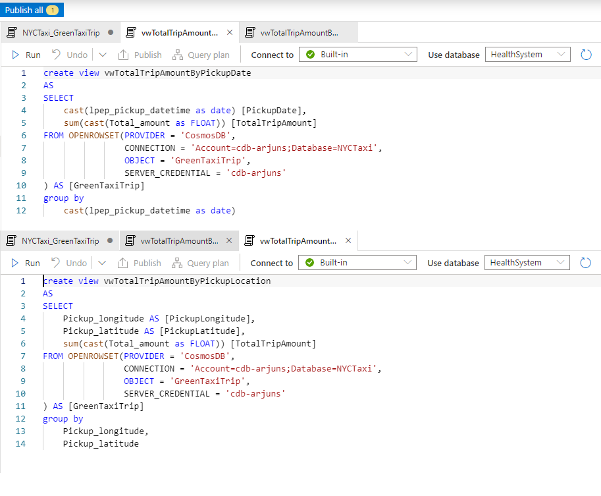Run the vwTotalTripAmountByPickupDate script
The image size is (601, 496).
coord(26,55)
